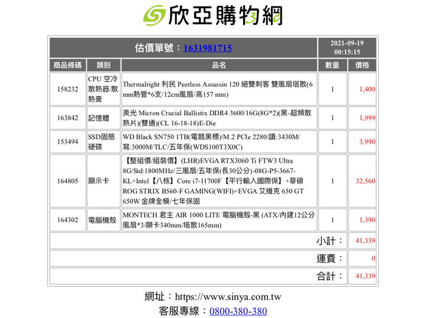This screenshot has width=426, height=318.
Task: Click the 價格 column header
Action: tap(362, 65)
